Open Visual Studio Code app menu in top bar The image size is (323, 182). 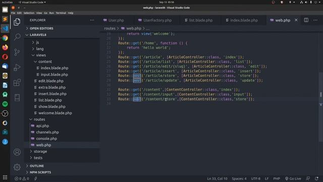click(x=32, y=2)
